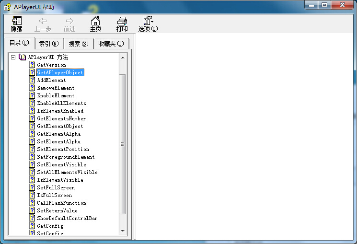The width and height of the screenshot is (357, 244).
Task: Open the SetElementVisible topic
Action: (62, 164)
